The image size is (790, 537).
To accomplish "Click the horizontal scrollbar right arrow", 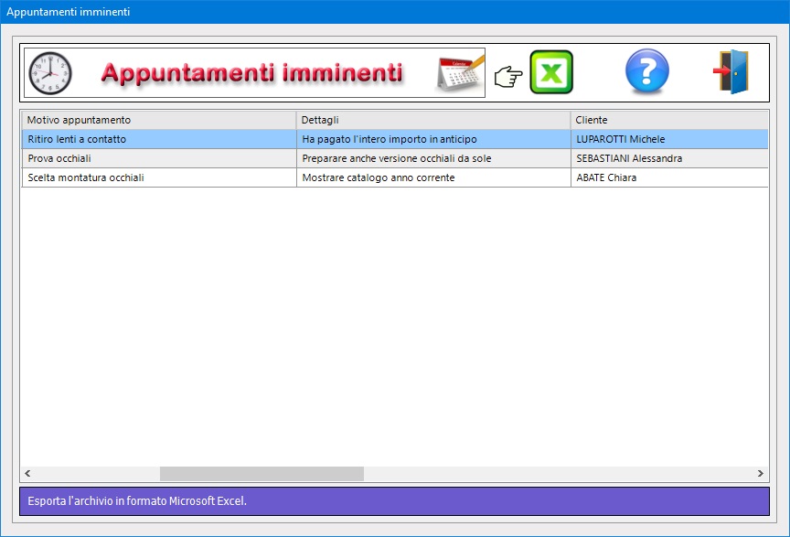I will coord(760,474).
